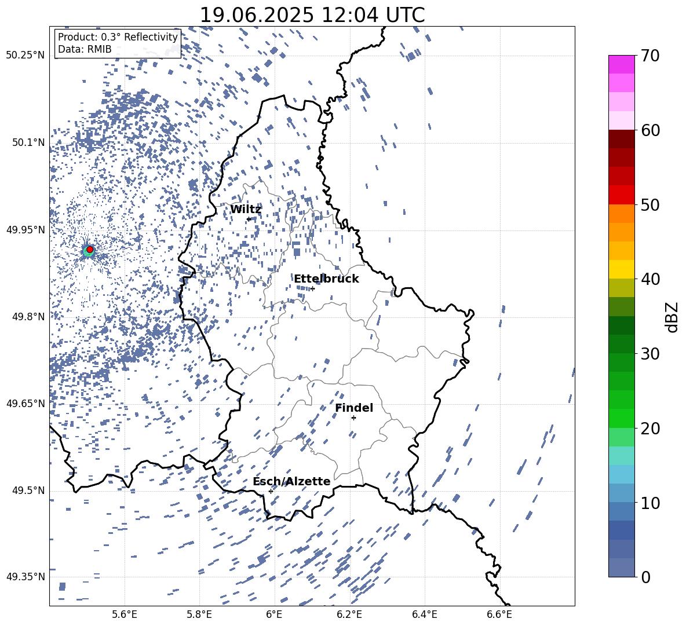Click colorbar tick label 0
The width and height of the screenshot is (686, 626).
pyautogui.click(x=645, y=577)
